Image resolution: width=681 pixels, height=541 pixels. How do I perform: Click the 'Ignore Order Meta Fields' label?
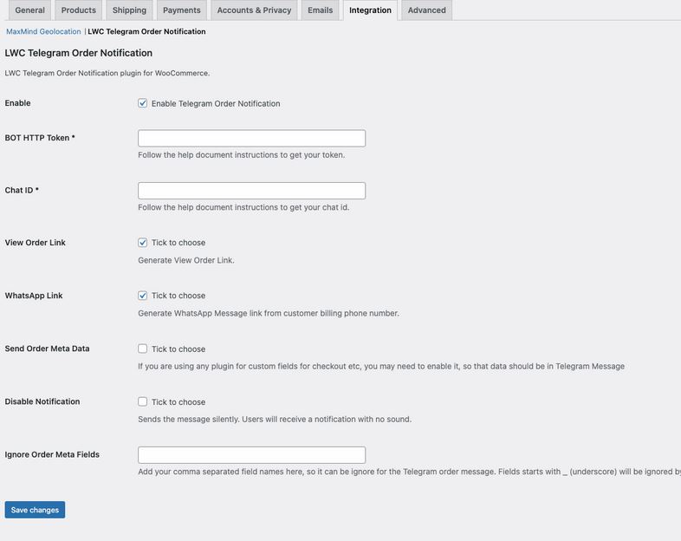click(52, 454)
